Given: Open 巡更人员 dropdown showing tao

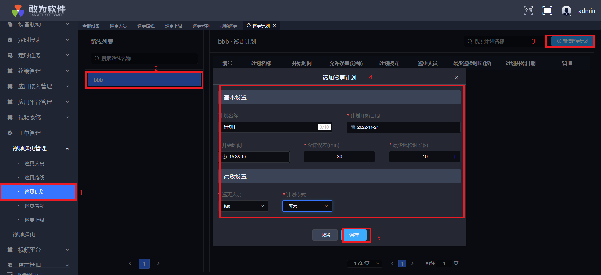Looking at the screenshot, I should [x=244, y=206].
